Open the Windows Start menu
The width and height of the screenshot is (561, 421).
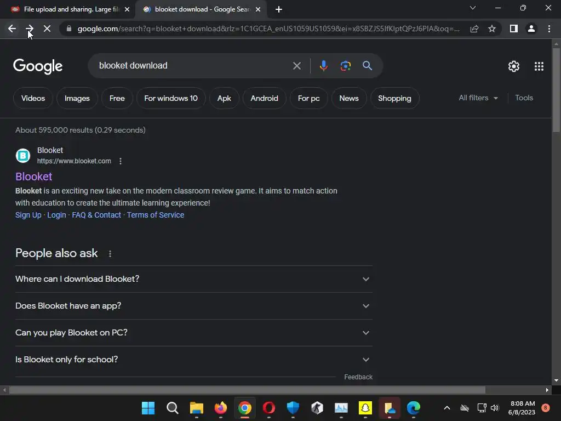[148, 408]
